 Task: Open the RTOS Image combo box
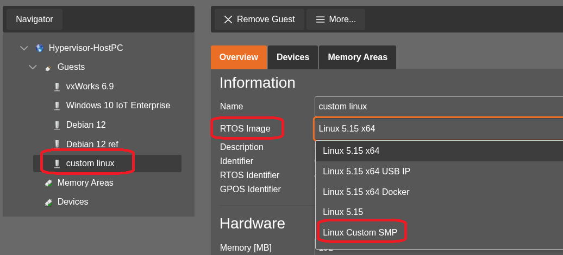coord(439,128)
